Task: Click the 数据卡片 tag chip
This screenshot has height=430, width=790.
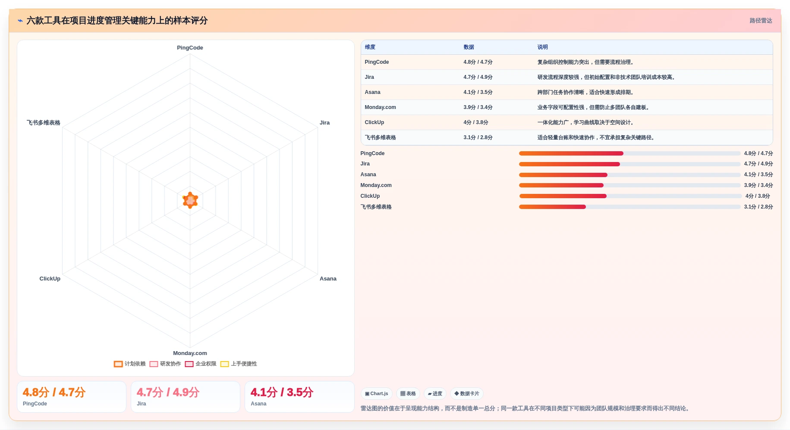Action: pyautogui.click(x=467, y=394)
